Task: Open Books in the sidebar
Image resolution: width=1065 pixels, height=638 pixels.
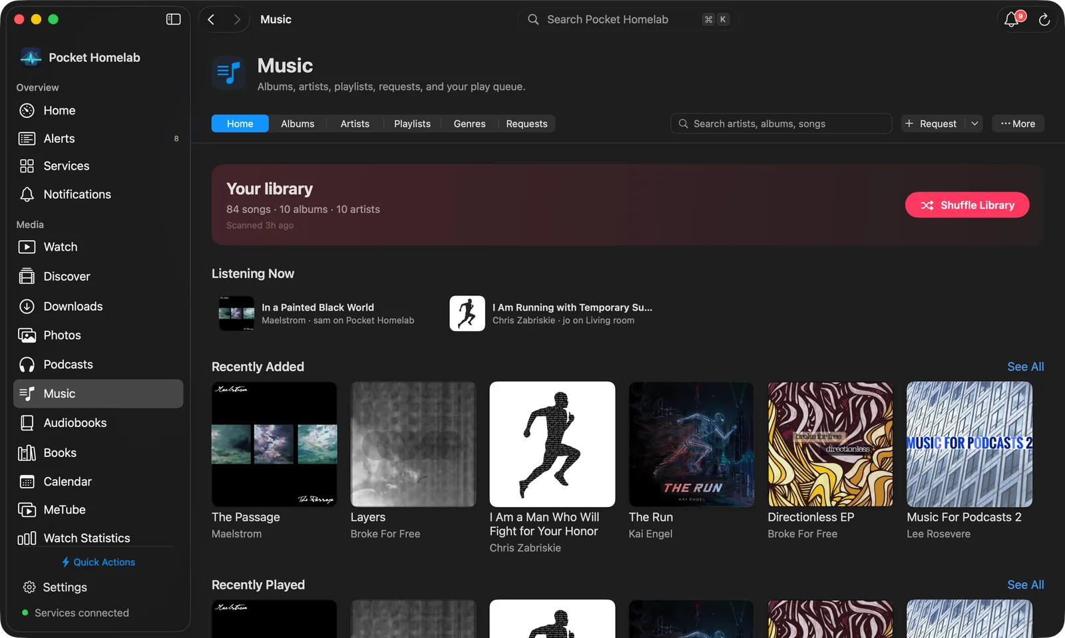Action: click(99, 452)
